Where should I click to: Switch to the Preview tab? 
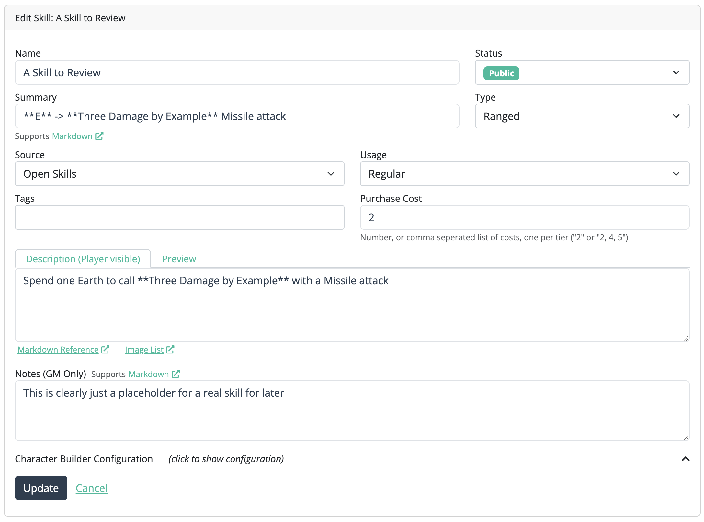(179, 259)
